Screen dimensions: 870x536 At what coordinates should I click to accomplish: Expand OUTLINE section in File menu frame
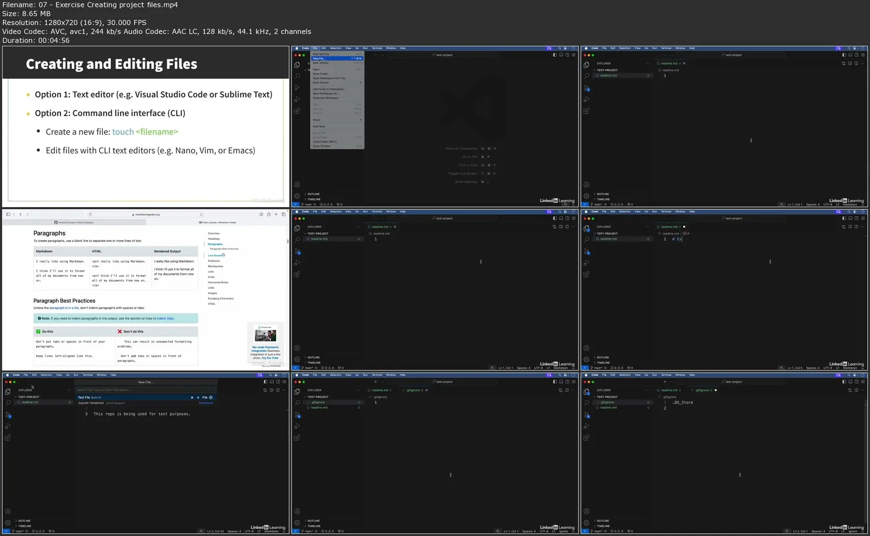pyautogui.click(x=312, y=194)
